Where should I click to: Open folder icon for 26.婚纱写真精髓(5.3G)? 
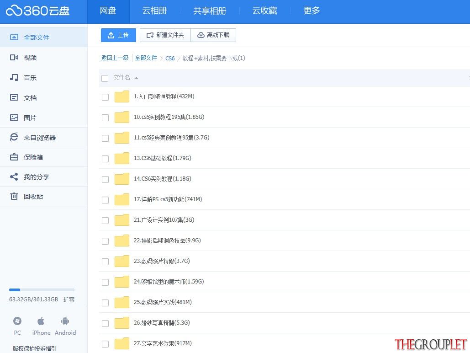click(x=122, y=323)
